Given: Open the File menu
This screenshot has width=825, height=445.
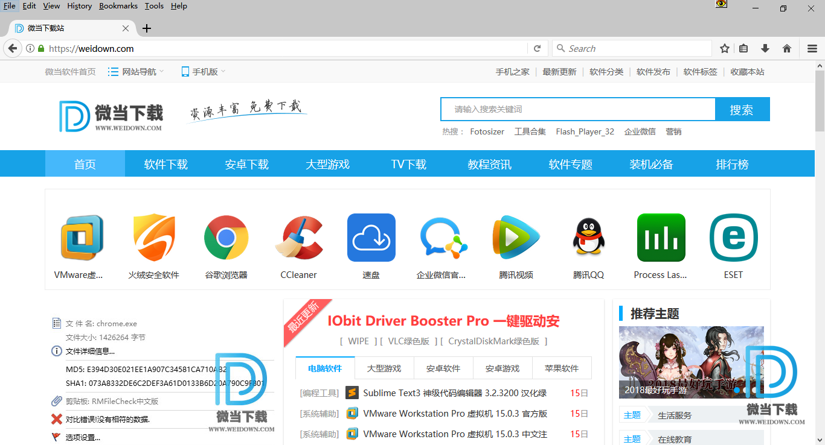Looking at the screenshot, I should (x=10, y=6).
